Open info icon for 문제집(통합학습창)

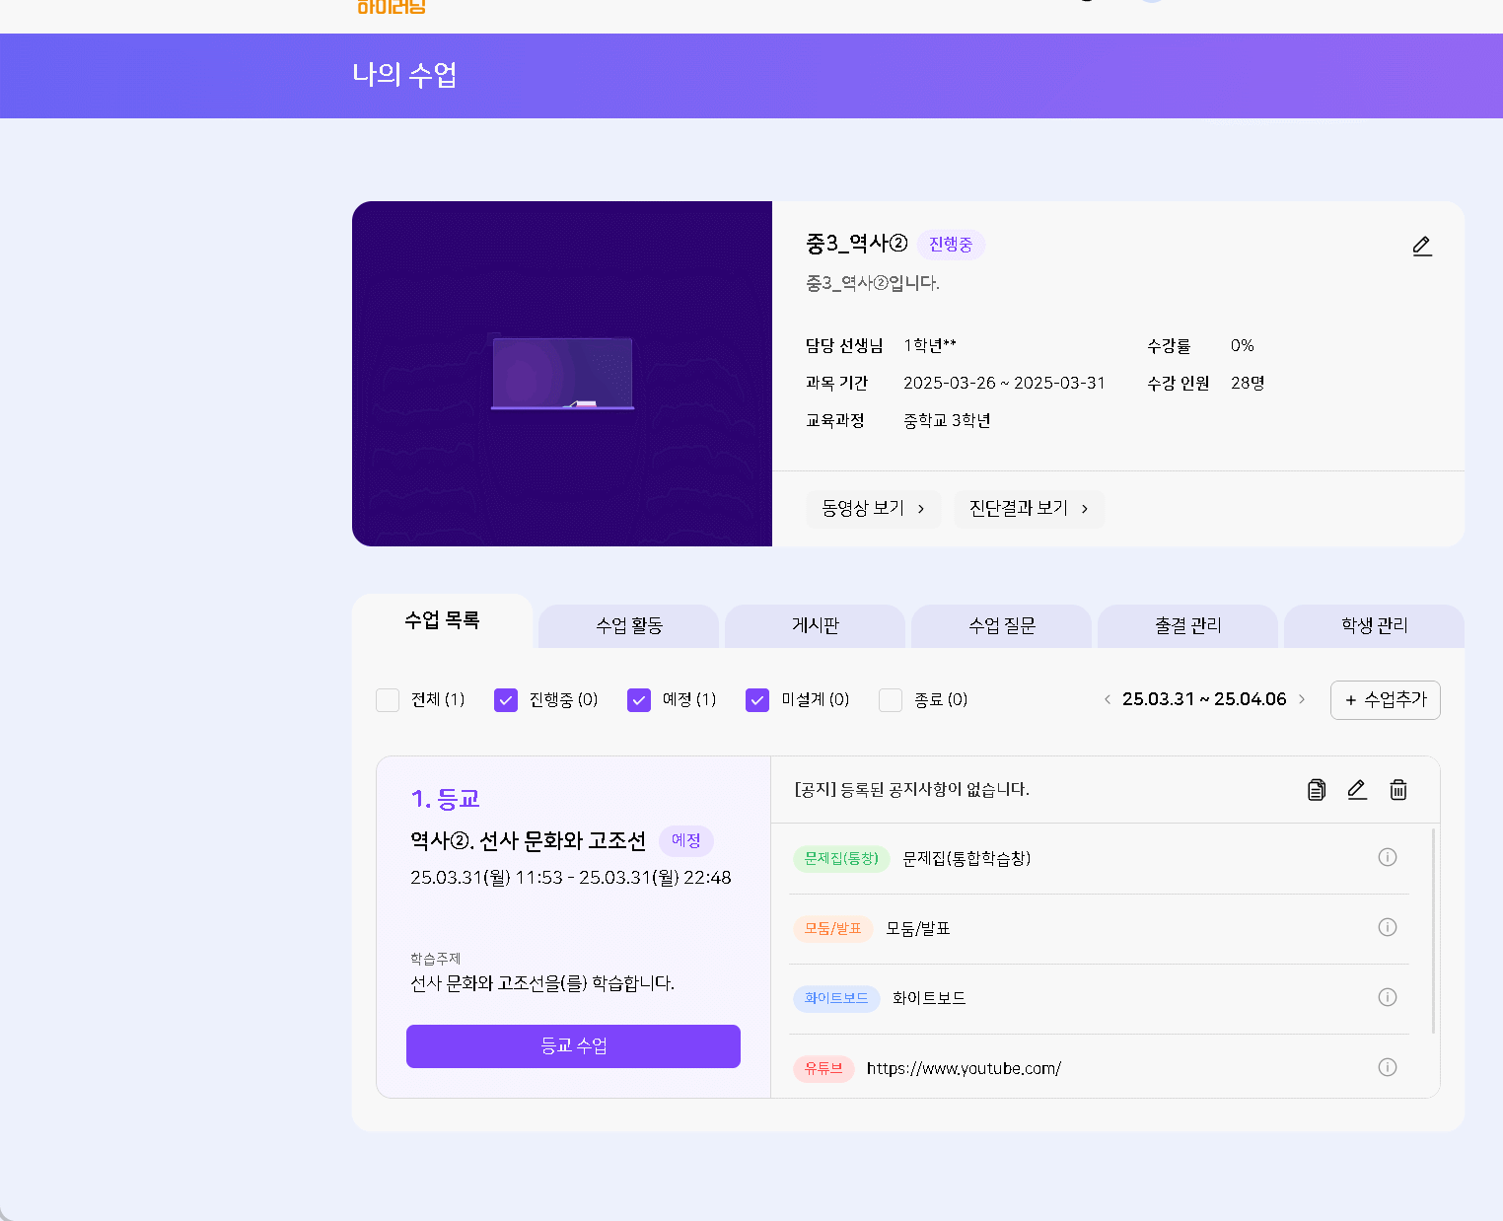[1387, 857]
